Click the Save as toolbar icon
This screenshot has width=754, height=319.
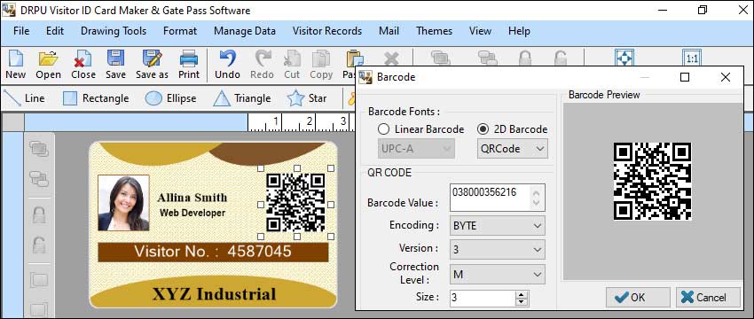pyautogui.click(x=152, y=58)
